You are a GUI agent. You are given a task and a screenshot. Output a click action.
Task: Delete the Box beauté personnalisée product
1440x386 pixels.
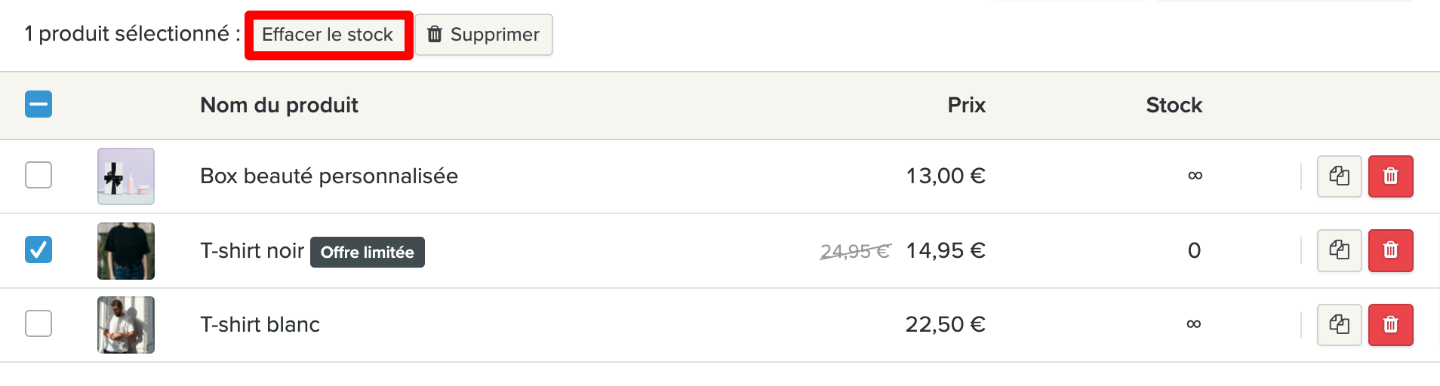[x=1390, y=176]
